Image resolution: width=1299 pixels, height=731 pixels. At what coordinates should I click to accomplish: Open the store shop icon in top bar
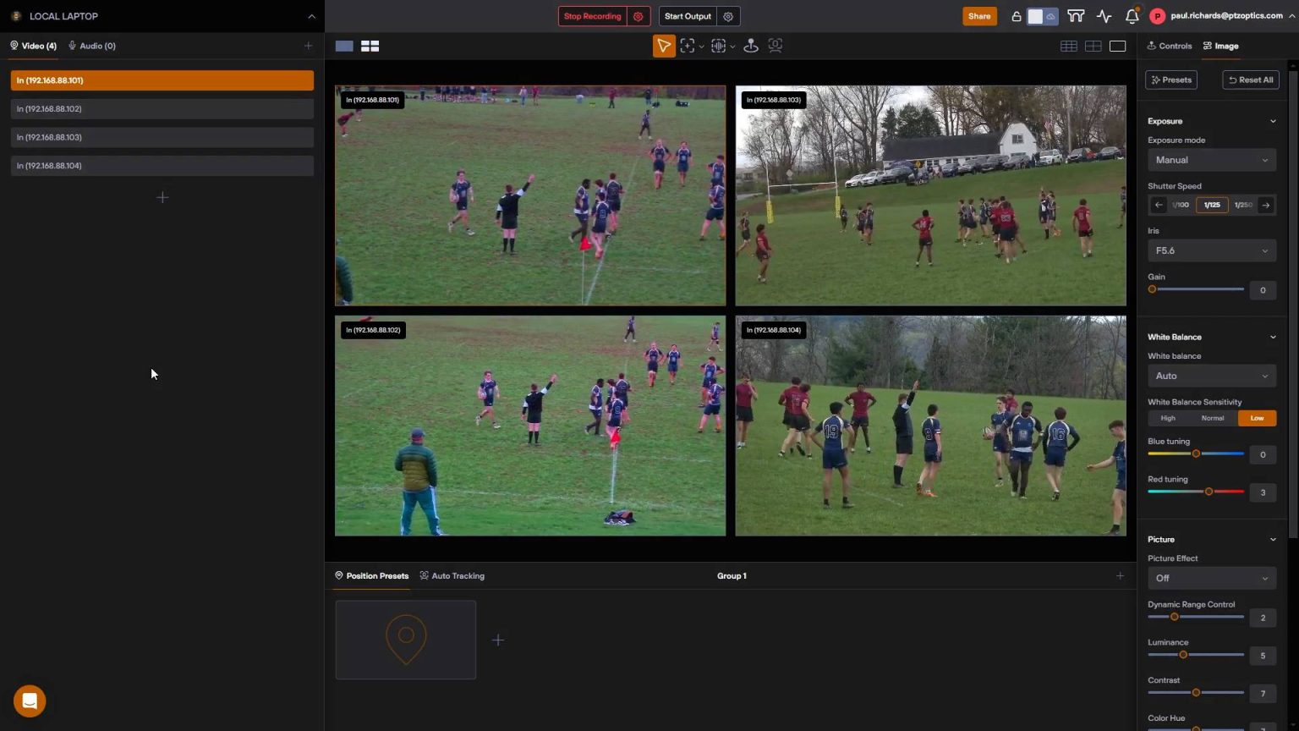tap(1076, 16)
